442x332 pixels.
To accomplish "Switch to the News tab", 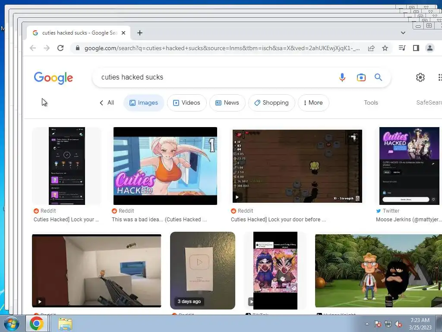I will (227, 103).
